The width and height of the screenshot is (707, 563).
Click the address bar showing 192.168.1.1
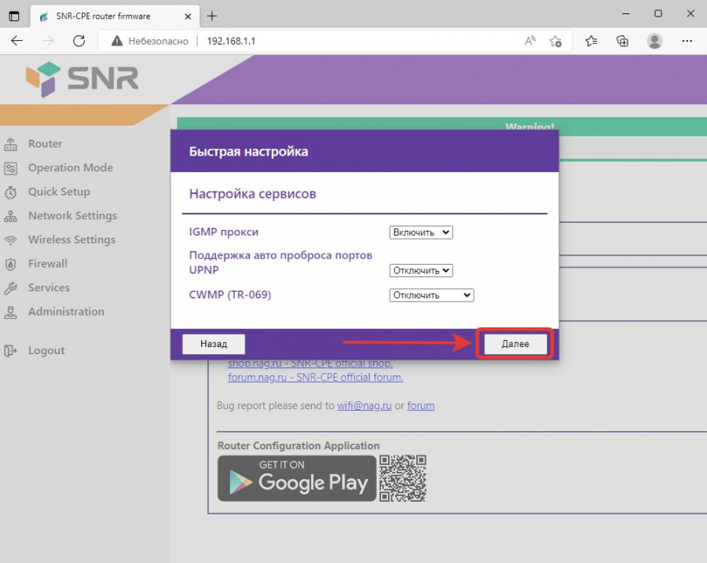click(x=353, y=41)
